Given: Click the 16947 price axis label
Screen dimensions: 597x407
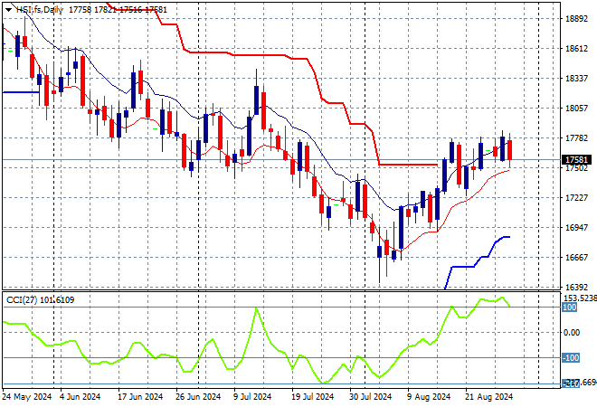Looking at the screenshot, I should 576,227.
